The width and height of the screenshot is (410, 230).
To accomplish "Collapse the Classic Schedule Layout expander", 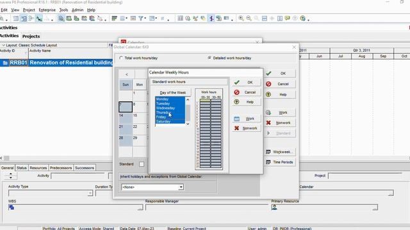I will click(3, 45).
